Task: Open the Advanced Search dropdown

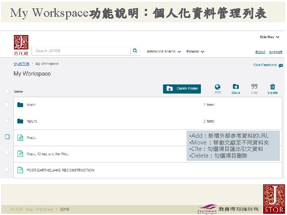Action: pyautogui.click(x=164, y=51)
